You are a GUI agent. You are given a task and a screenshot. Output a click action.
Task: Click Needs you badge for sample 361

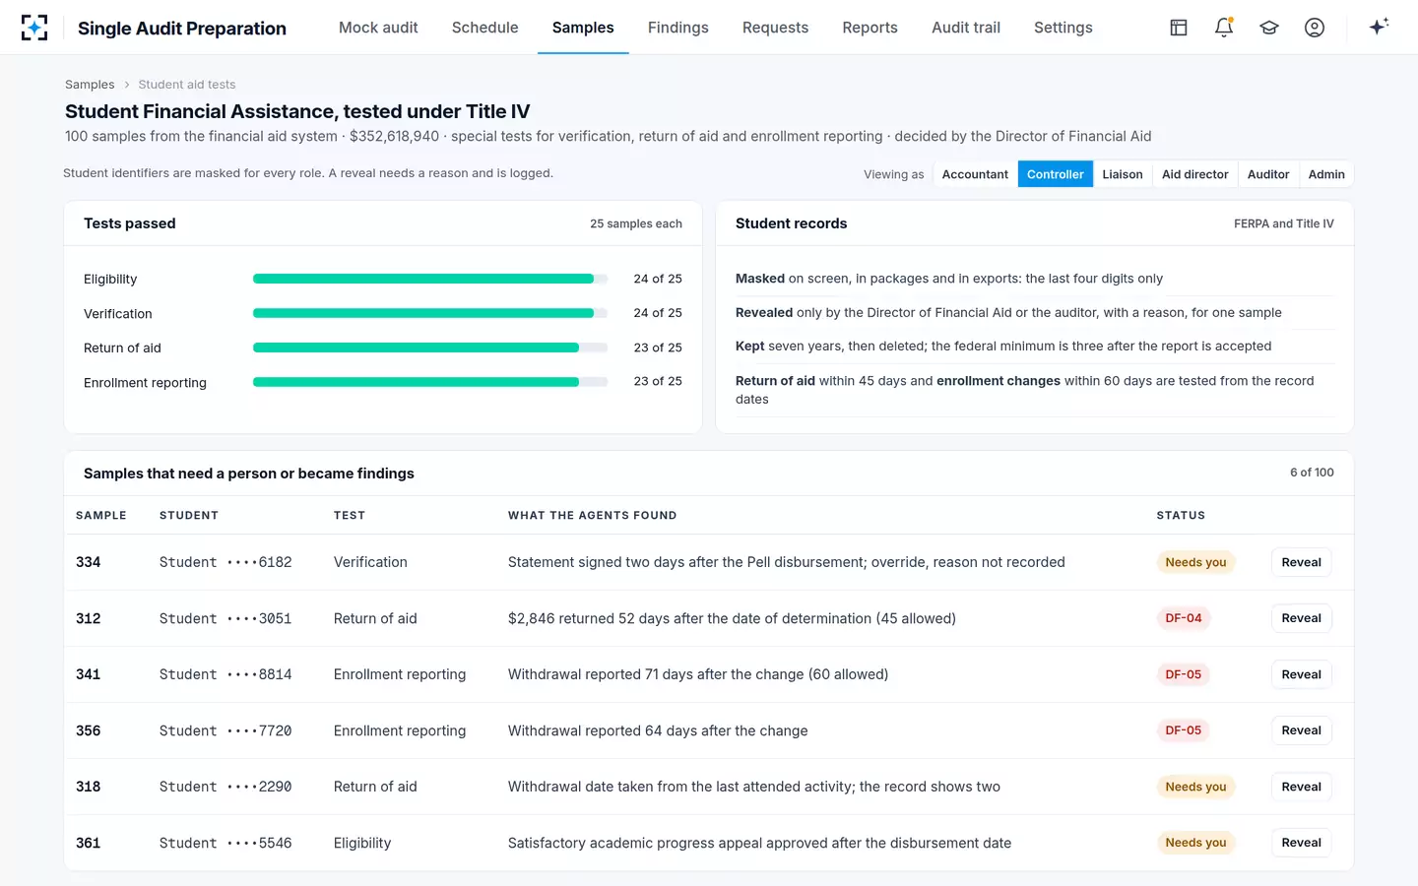click(1195, 843)
